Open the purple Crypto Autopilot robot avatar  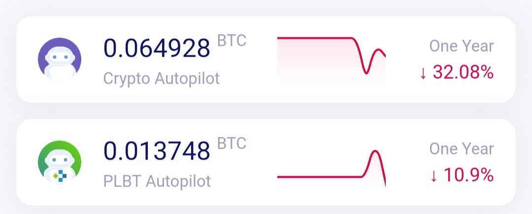tap(60, 59)
